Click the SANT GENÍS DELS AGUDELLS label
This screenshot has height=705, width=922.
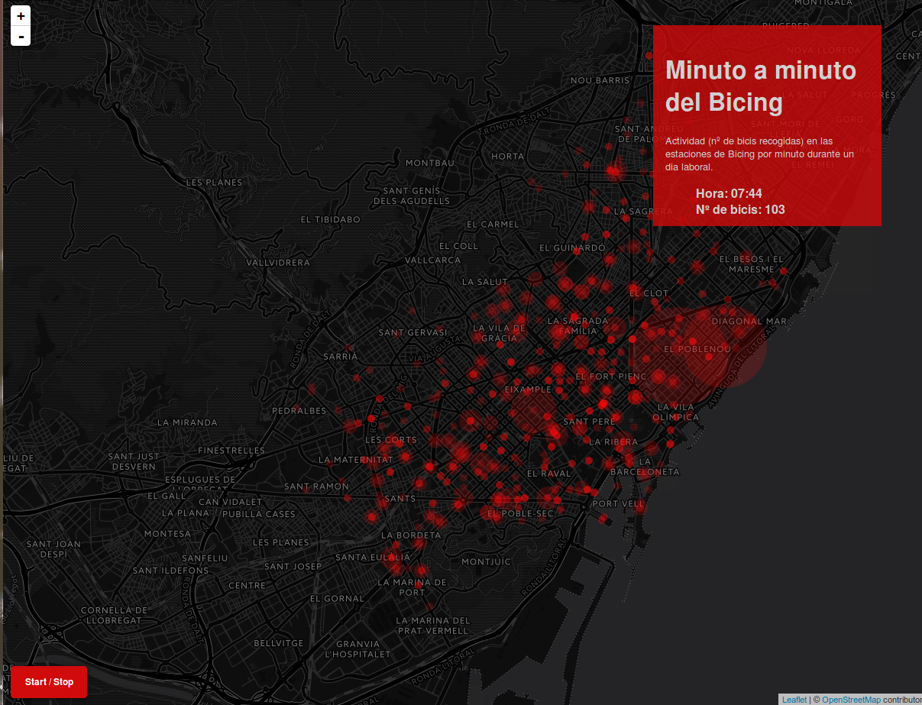click(x=412, y=196)
